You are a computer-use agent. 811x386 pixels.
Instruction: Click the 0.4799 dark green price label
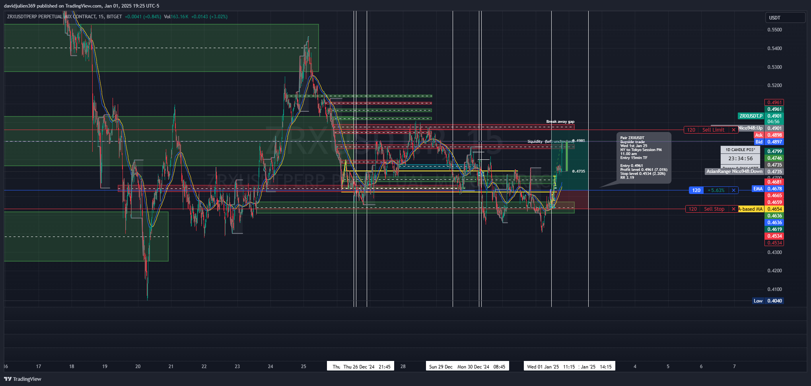774,151
